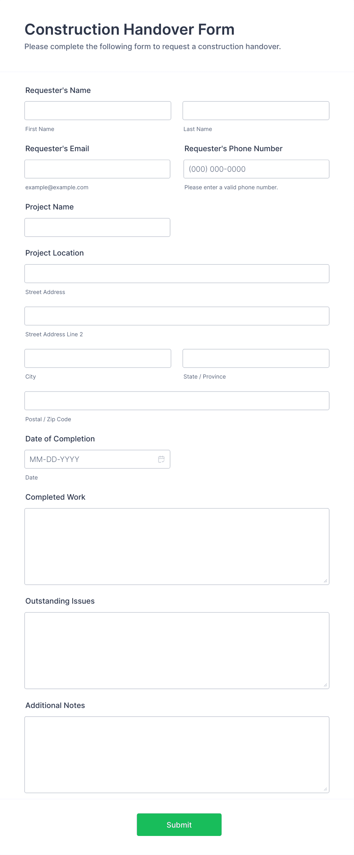
Task: Click the City input field
Action: pyautogui.click(x=98, y=358)
